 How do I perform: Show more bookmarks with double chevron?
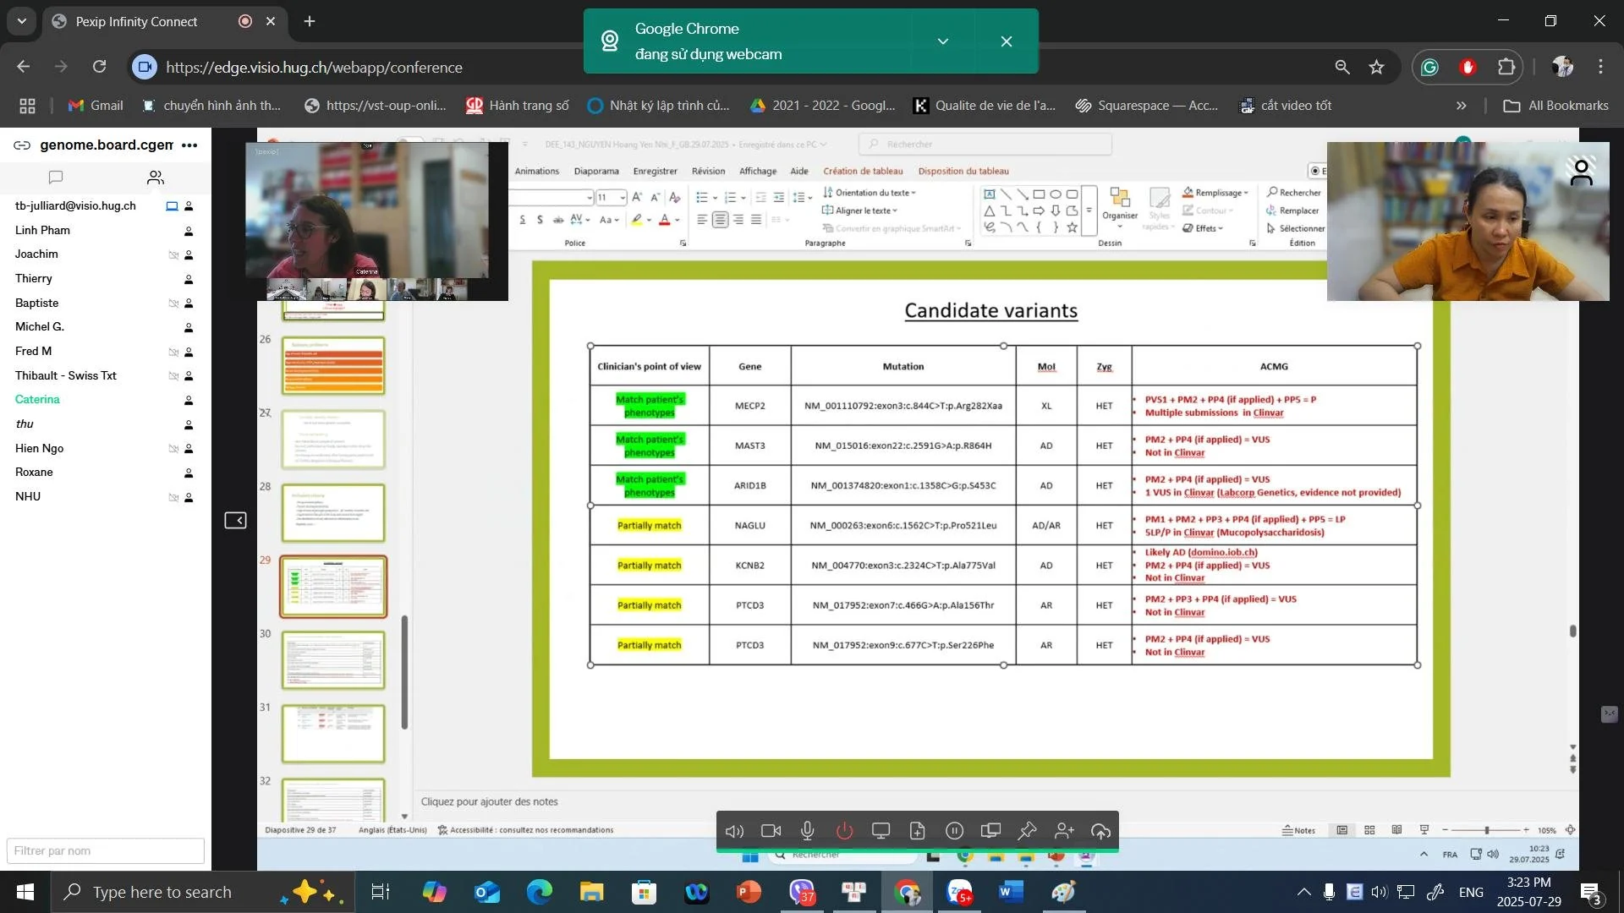click(x=1461, y=106)
